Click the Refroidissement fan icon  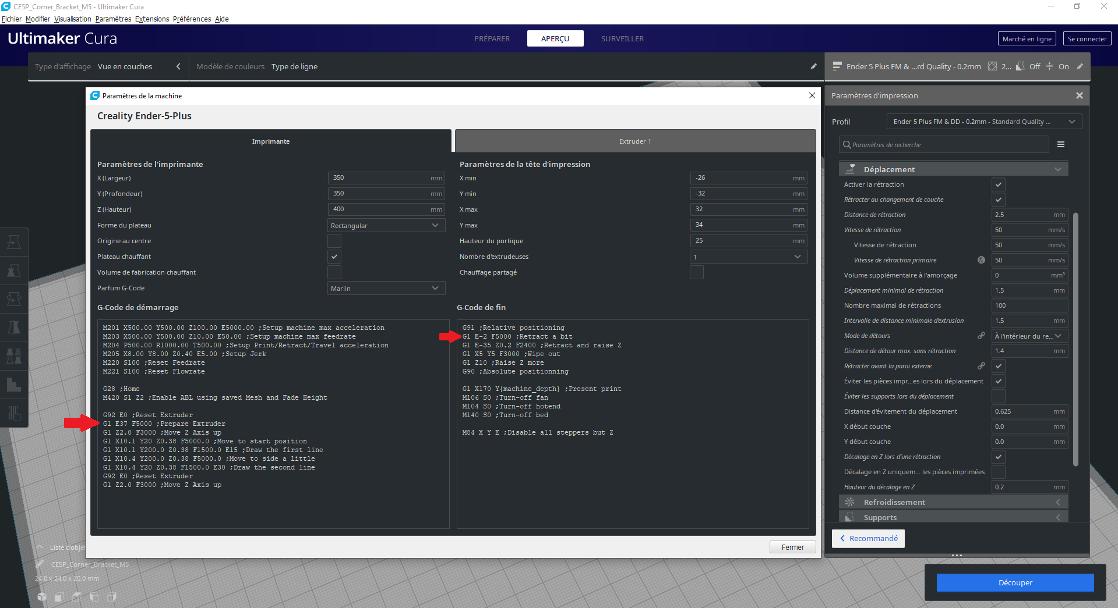point(849,502)
